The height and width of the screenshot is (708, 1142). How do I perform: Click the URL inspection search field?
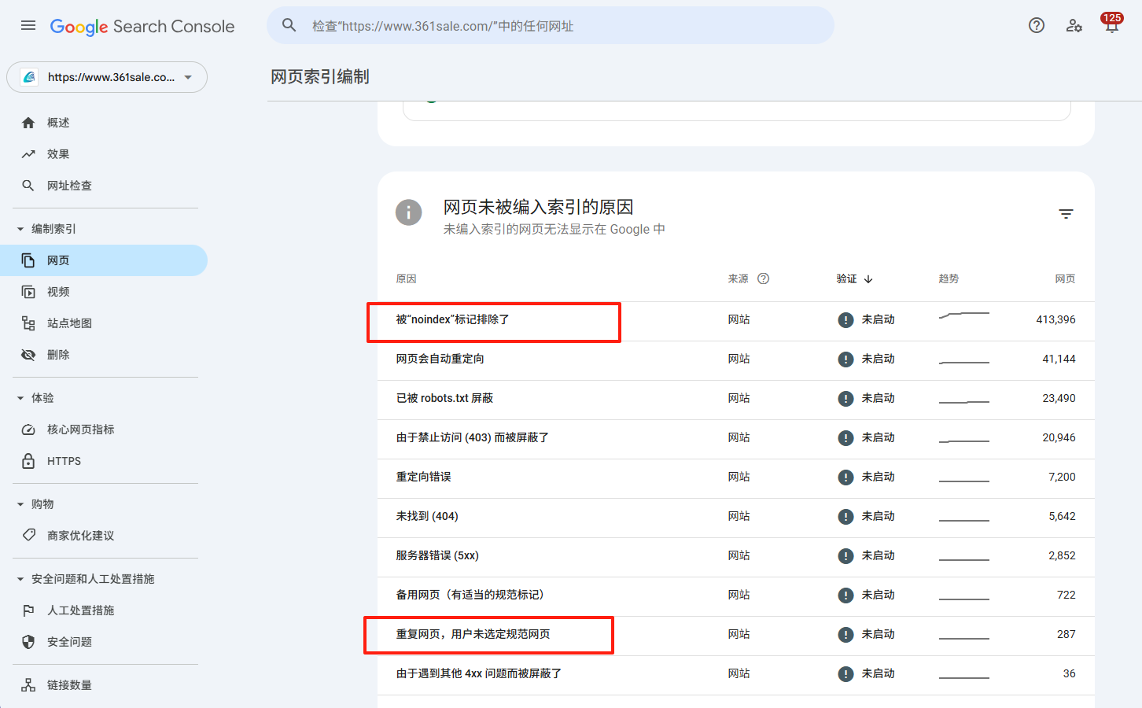click(551, 25)
